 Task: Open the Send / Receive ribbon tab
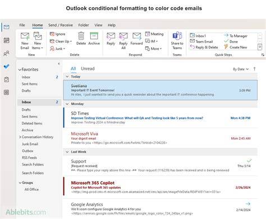pyautogui.click(x=61, y=25)
